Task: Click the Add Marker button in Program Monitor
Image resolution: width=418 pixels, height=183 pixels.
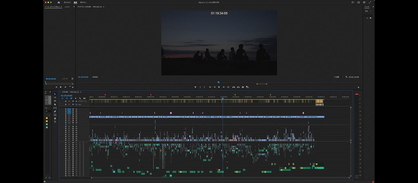Action: click(x=195, y=87)
